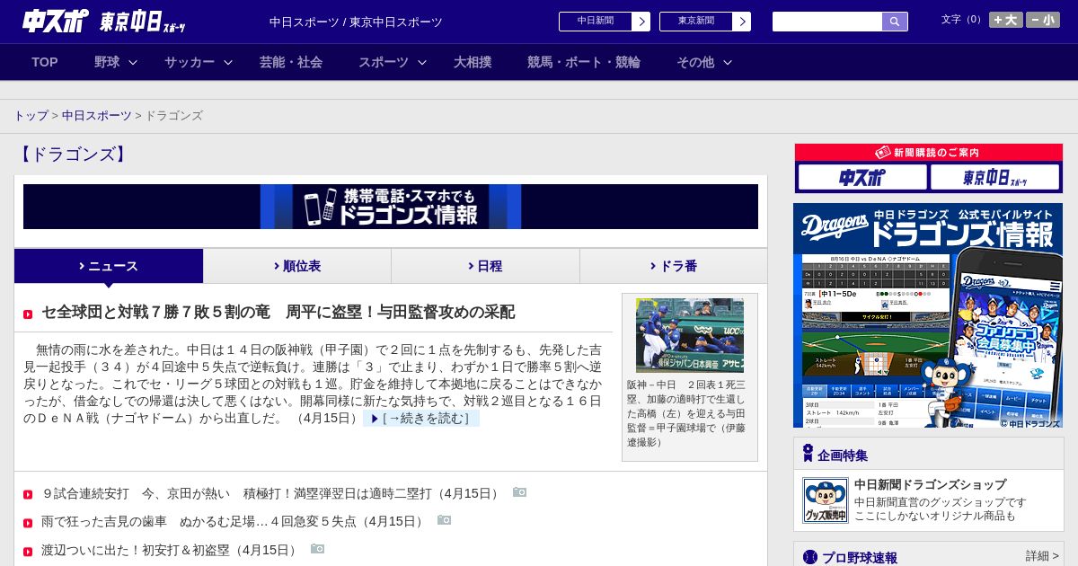
Task: Click red bullet beside 渡辺 article
Action: click(28, 552)
